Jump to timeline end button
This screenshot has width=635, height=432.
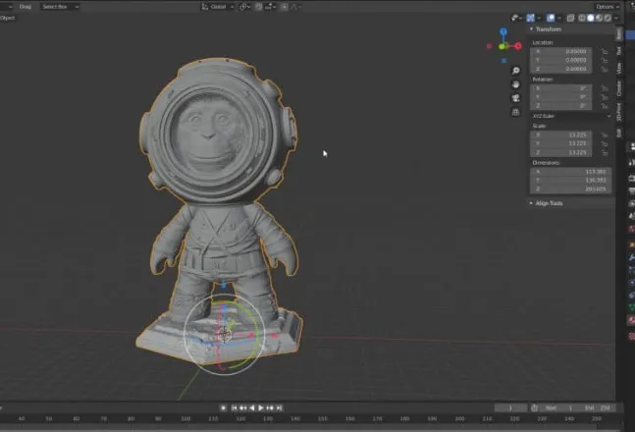[279, 408]
